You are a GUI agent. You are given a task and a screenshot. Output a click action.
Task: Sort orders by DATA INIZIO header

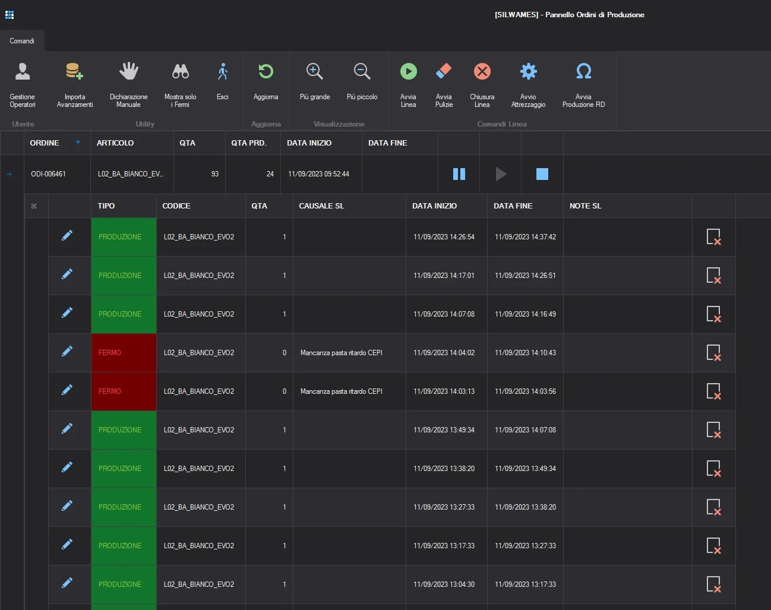pyautogui.click(x=321, y=143)
